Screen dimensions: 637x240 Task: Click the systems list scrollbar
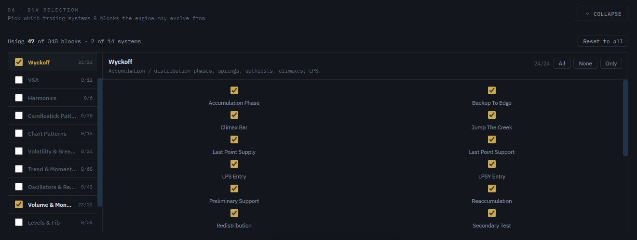pos(100,142)
